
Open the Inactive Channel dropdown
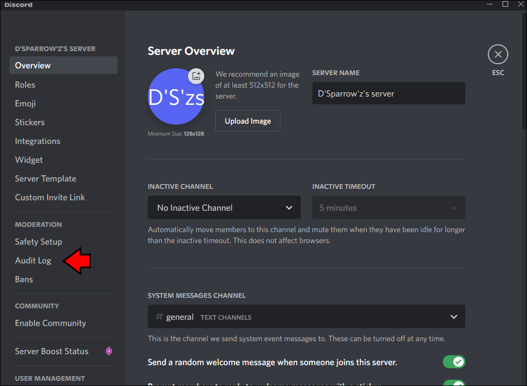tap(224, 208)
